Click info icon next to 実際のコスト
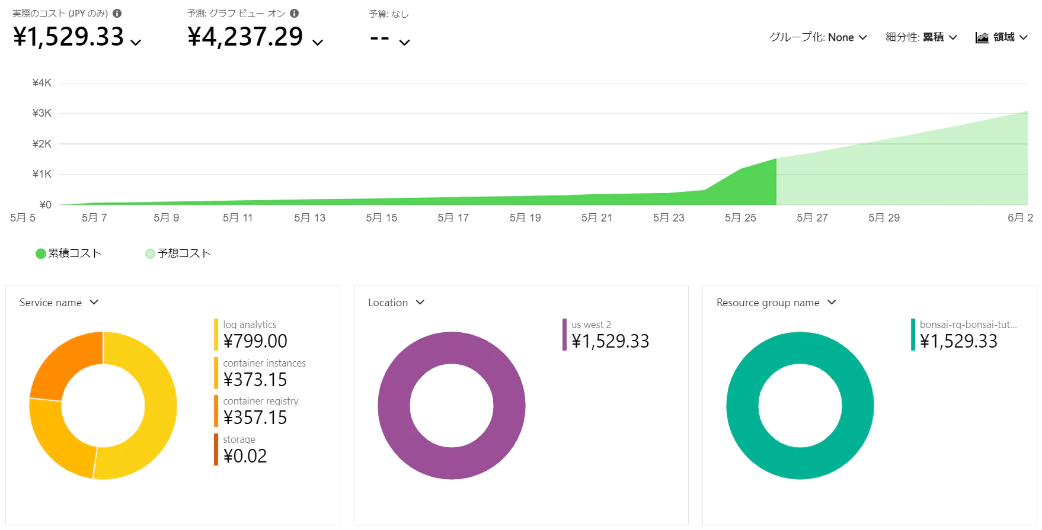 pos(117,13)
